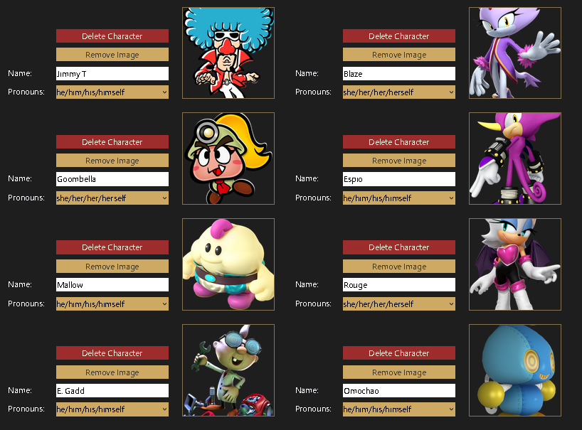Image resolution: width=582 pixels, height=430 pixels.
Task: Remove Goombella's image
Action: (x=112, y=161)
